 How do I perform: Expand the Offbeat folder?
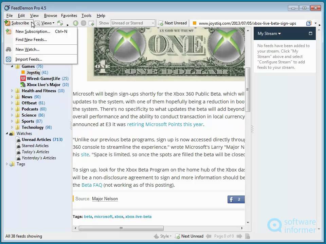tap(12, 103)
